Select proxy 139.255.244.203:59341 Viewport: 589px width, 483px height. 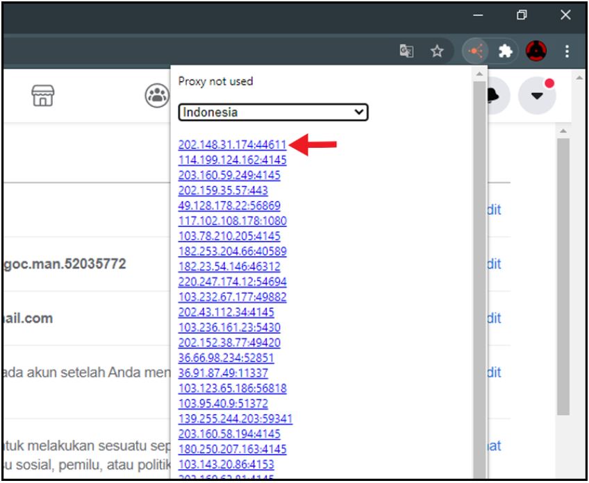coord(235,418)
